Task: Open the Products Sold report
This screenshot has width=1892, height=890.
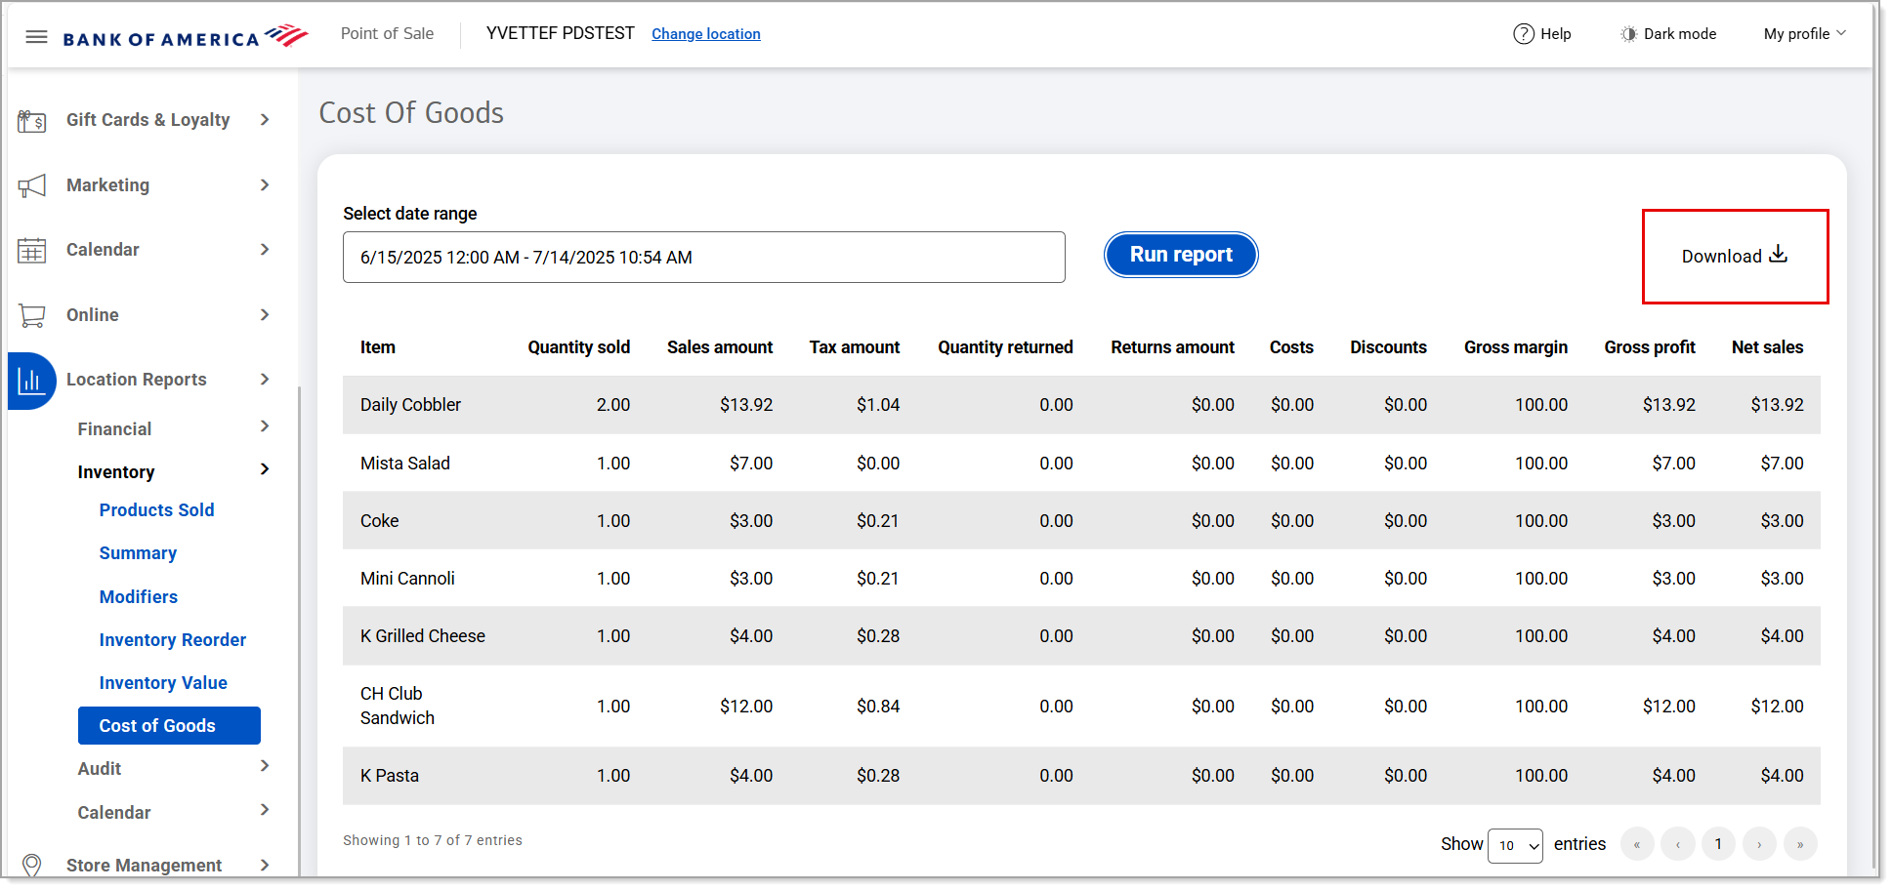Action: click(x=156, y=510)
